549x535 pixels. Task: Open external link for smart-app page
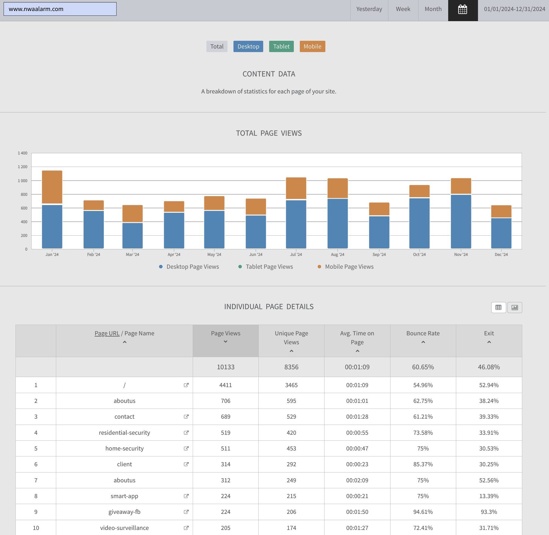[x=186, y=496]
